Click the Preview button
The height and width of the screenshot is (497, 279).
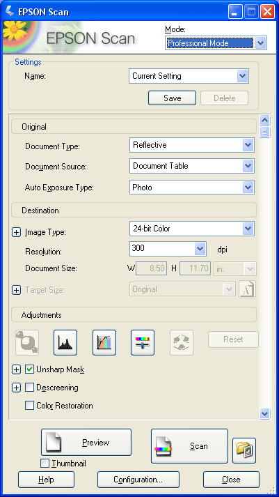[86, 443]
